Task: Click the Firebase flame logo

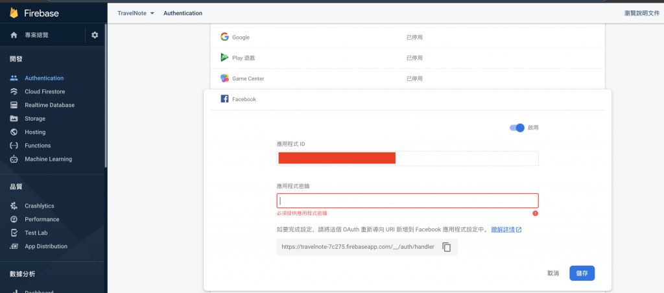Action: pos(14,13)
